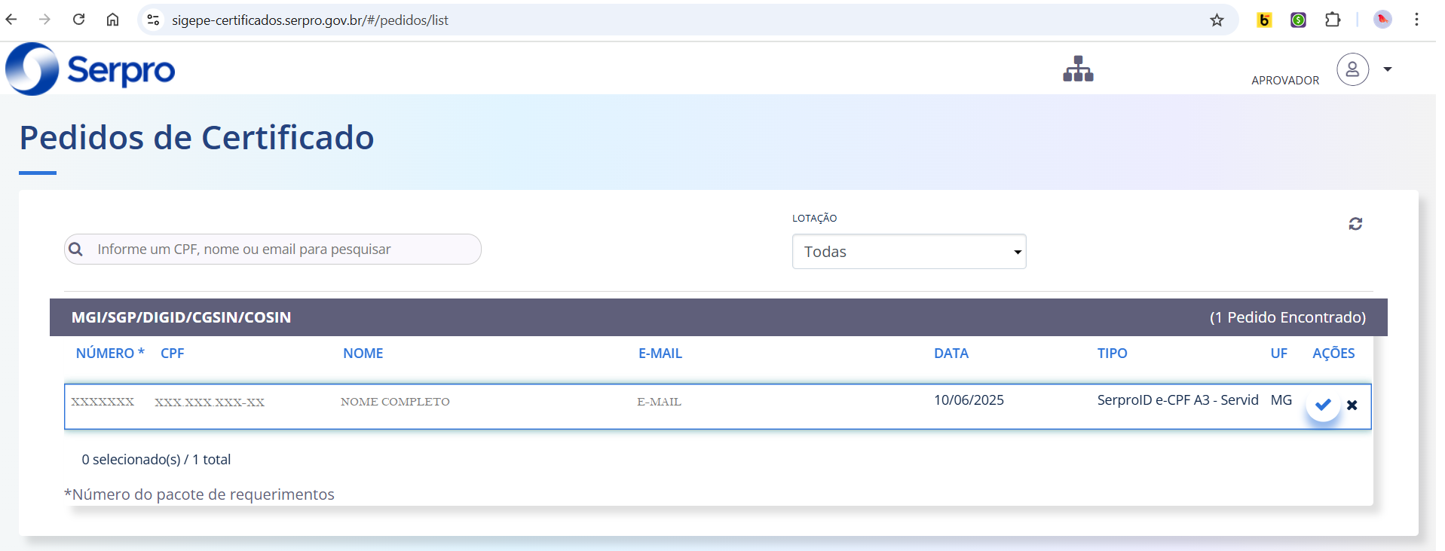Click the 1 Pedido Encontrado count
Image resolution: width=1445 pixels, height=551 pixels.
[1287, 317]
